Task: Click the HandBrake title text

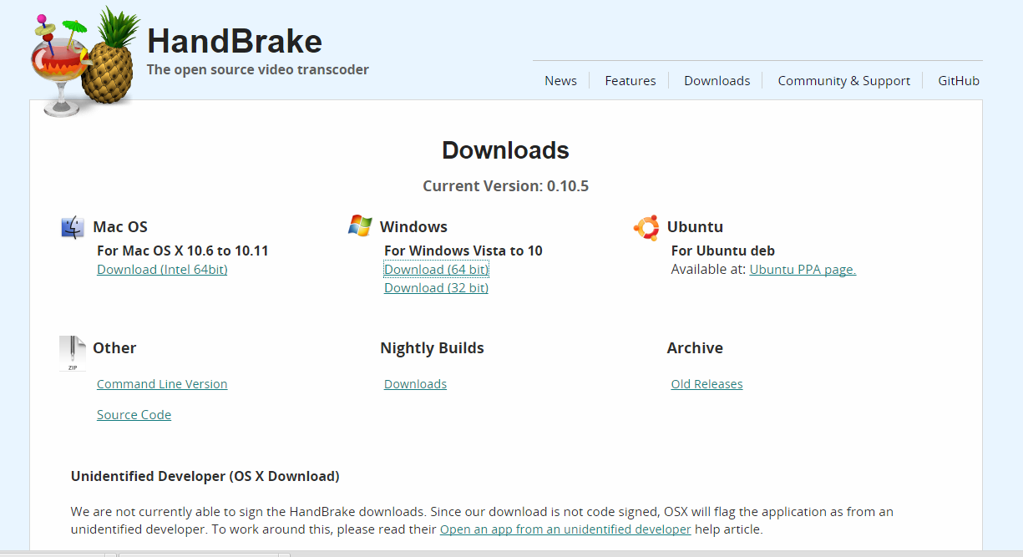Action: point(235,41)
